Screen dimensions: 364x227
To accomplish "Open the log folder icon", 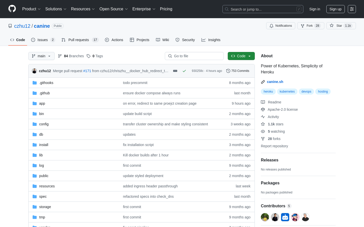I will [35, 165].
